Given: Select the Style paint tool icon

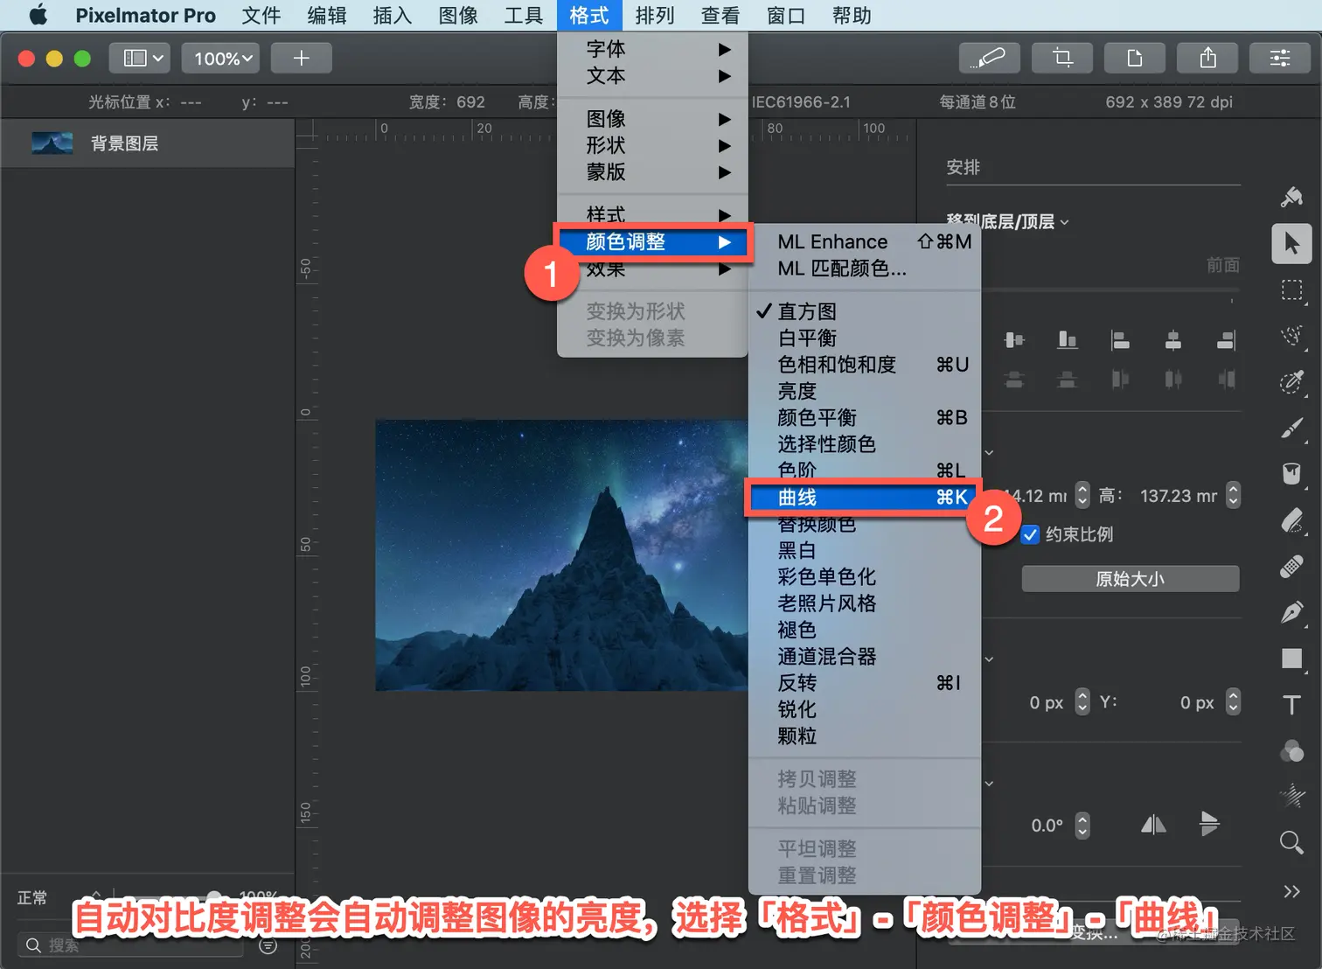Looking at the screenshot, I should tap(1291, 197).
